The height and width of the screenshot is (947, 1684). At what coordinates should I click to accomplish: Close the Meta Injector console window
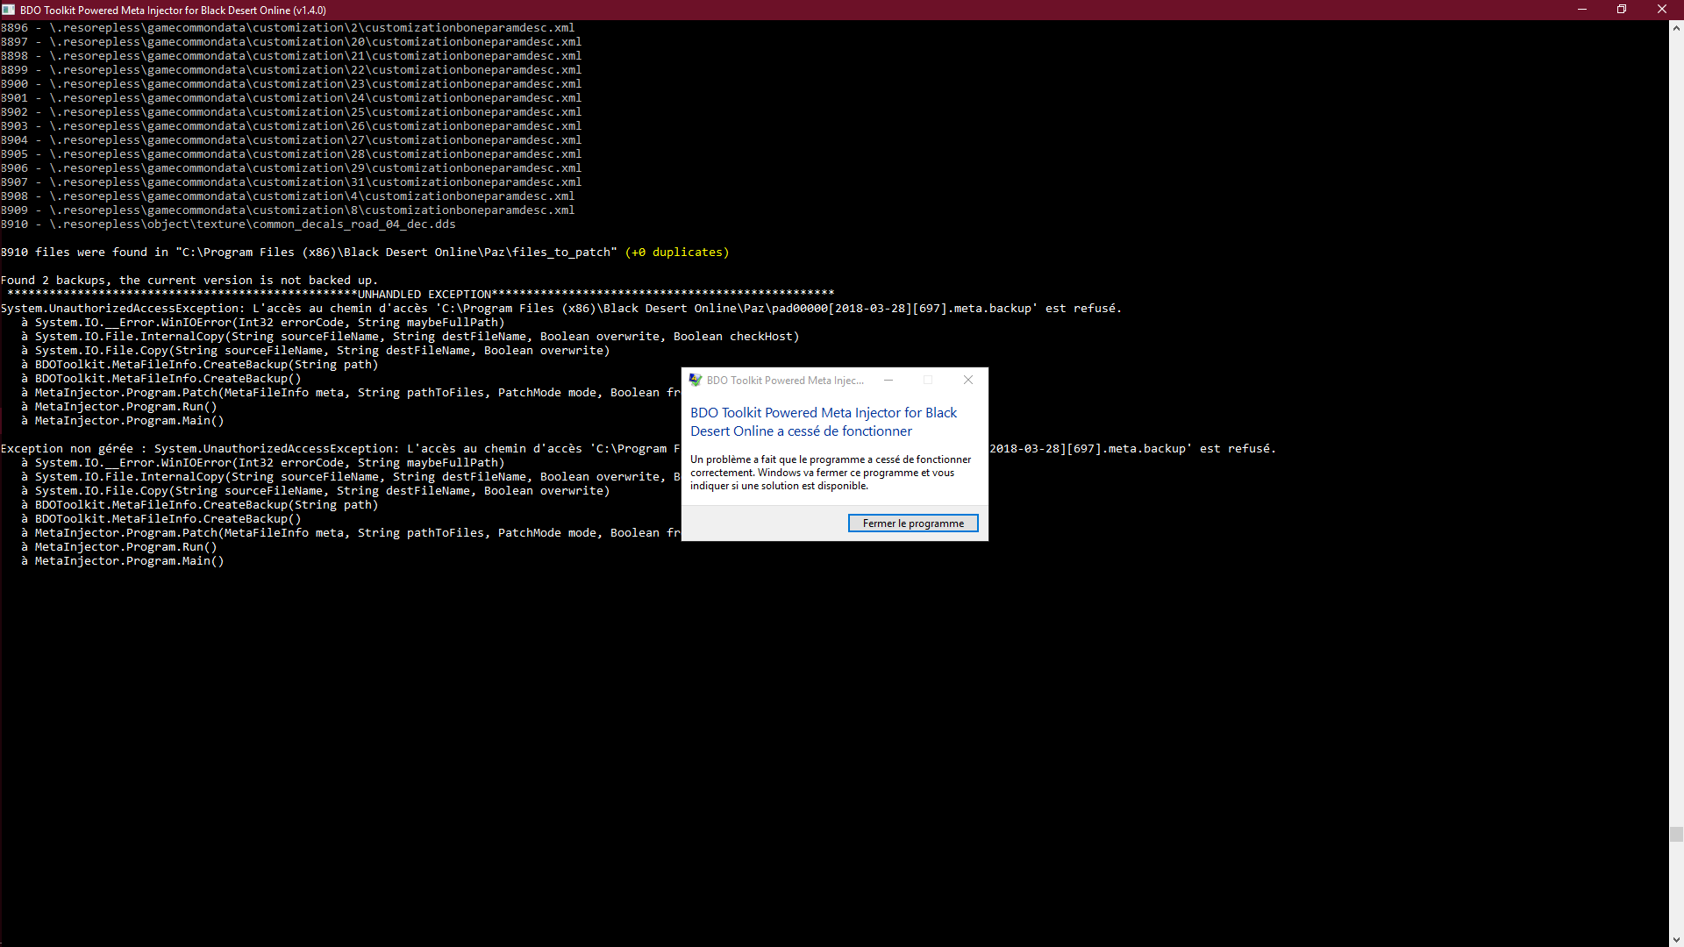1661,10
